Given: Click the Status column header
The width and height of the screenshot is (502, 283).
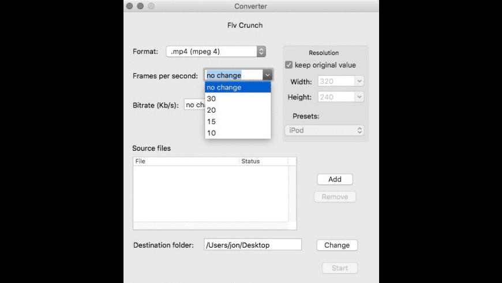Looking at the screenshot, I should 264,161.
